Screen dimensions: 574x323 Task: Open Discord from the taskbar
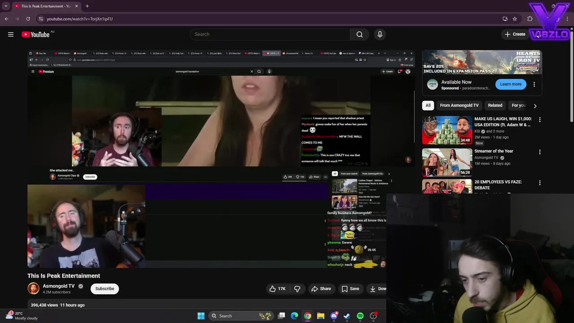334,316
